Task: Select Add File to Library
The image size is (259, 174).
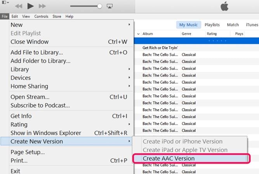Action: (x=37, y=52)
